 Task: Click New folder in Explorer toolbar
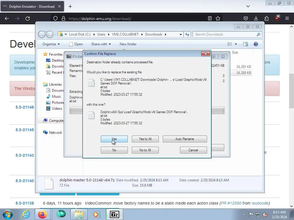point(128,44)
